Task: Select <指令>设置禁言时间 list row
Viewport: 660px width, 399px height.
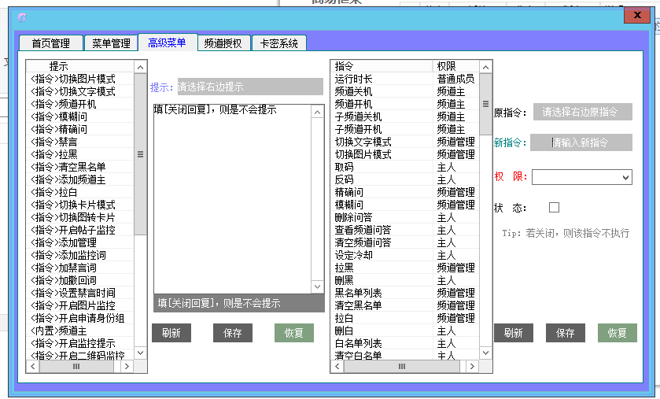Action: (x=80, y=293)
